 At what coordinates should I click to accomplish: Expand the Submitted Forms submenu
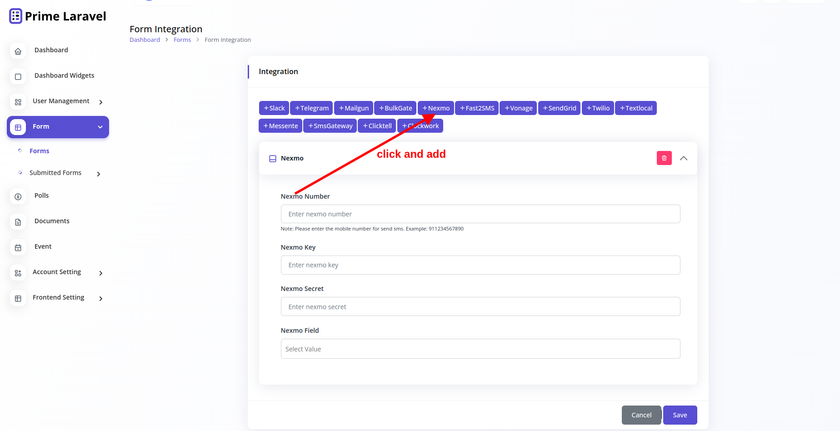[98, 174]
